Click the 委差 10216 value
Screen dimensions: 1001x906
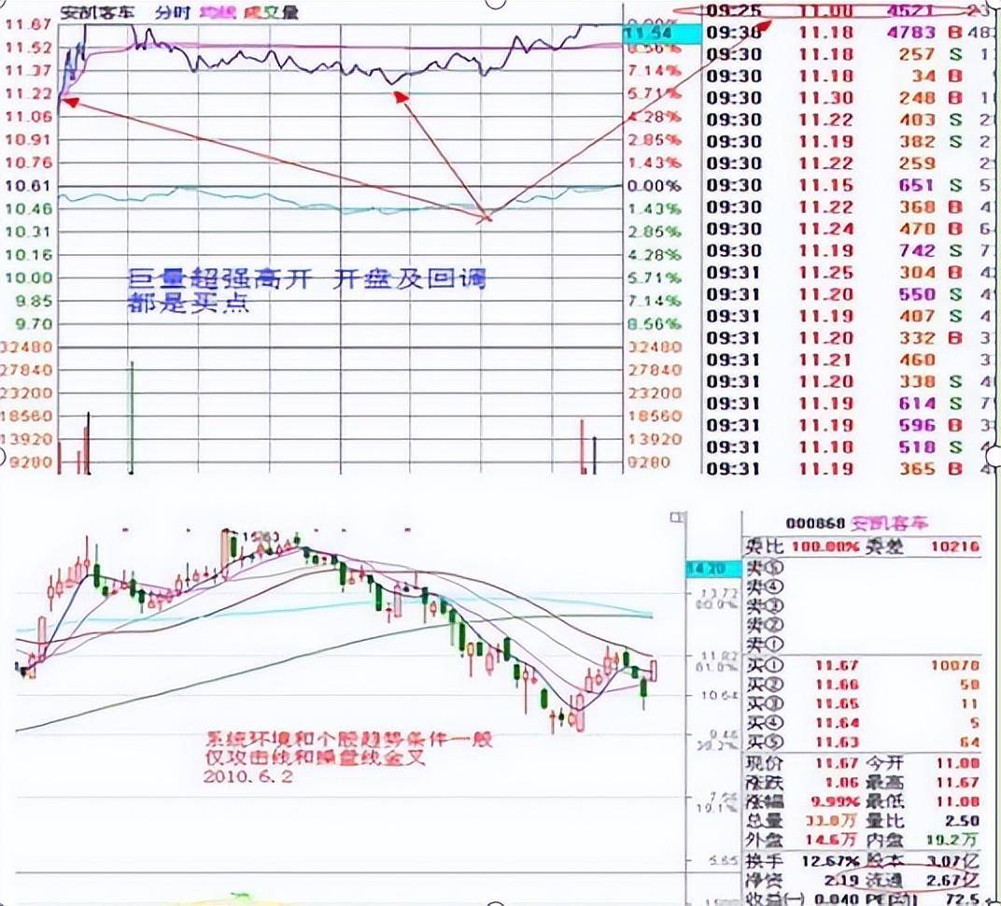click(x=954, y=546)
